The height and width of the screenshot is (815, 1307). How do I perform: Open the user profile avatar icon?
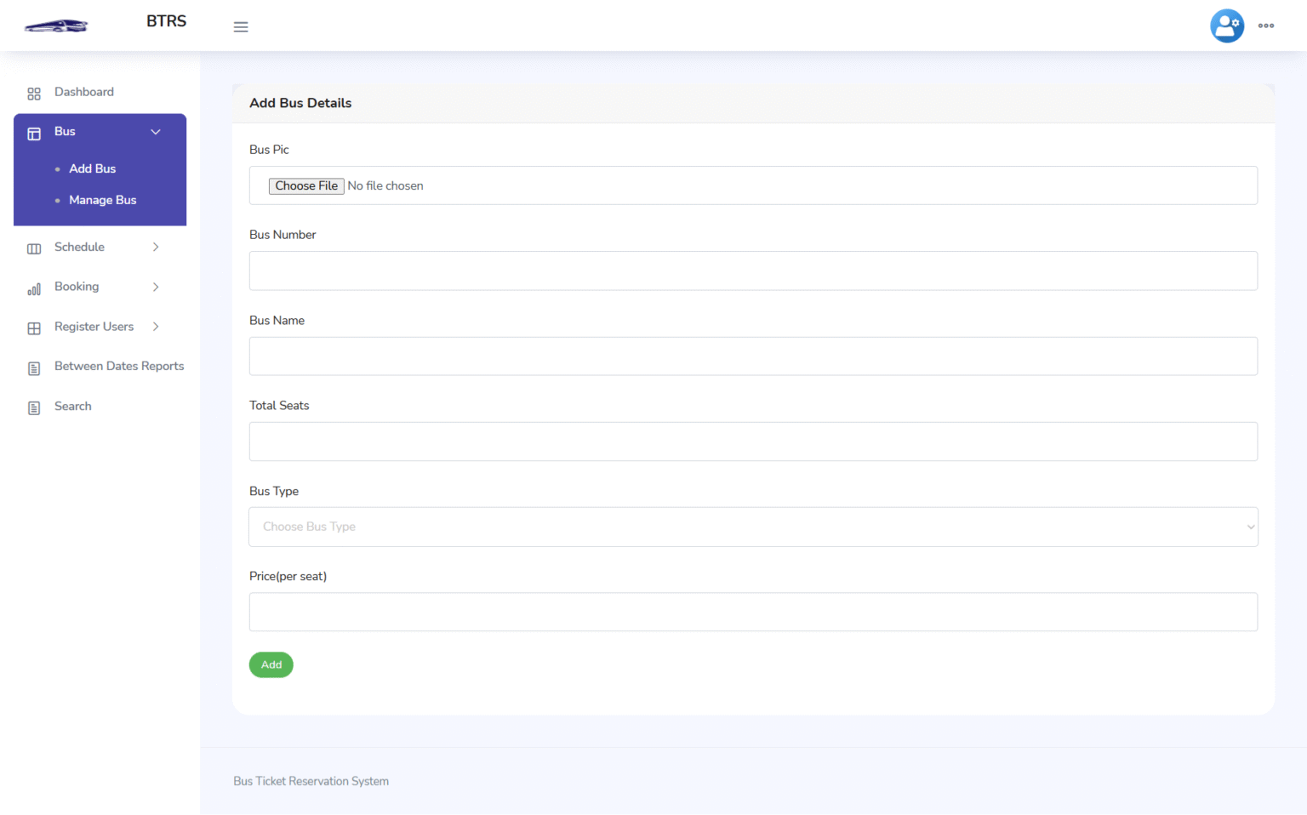(1227, 26)
